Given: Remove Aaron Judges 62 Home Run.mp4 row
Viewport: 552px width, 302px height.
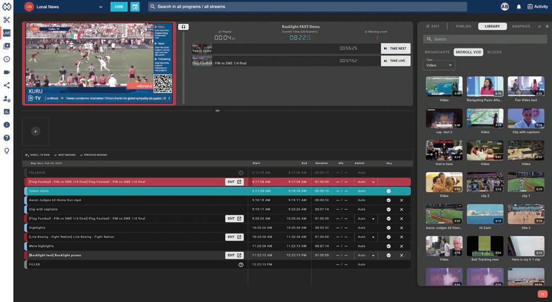Looking at the screenshot, I should (x=401, y=200).
